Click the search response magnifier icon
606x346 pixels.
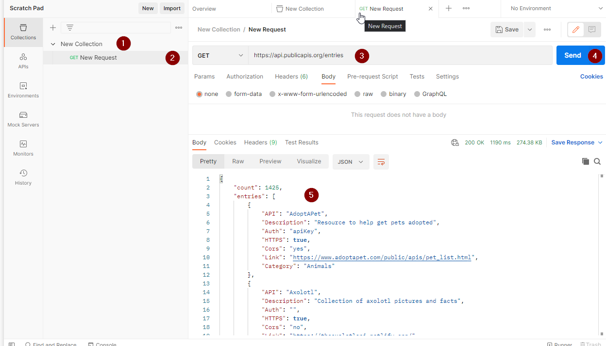[x=597, y=161]
